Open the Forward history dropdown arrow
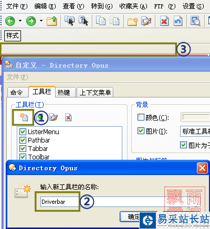210x229 pixels. (41, 21)
